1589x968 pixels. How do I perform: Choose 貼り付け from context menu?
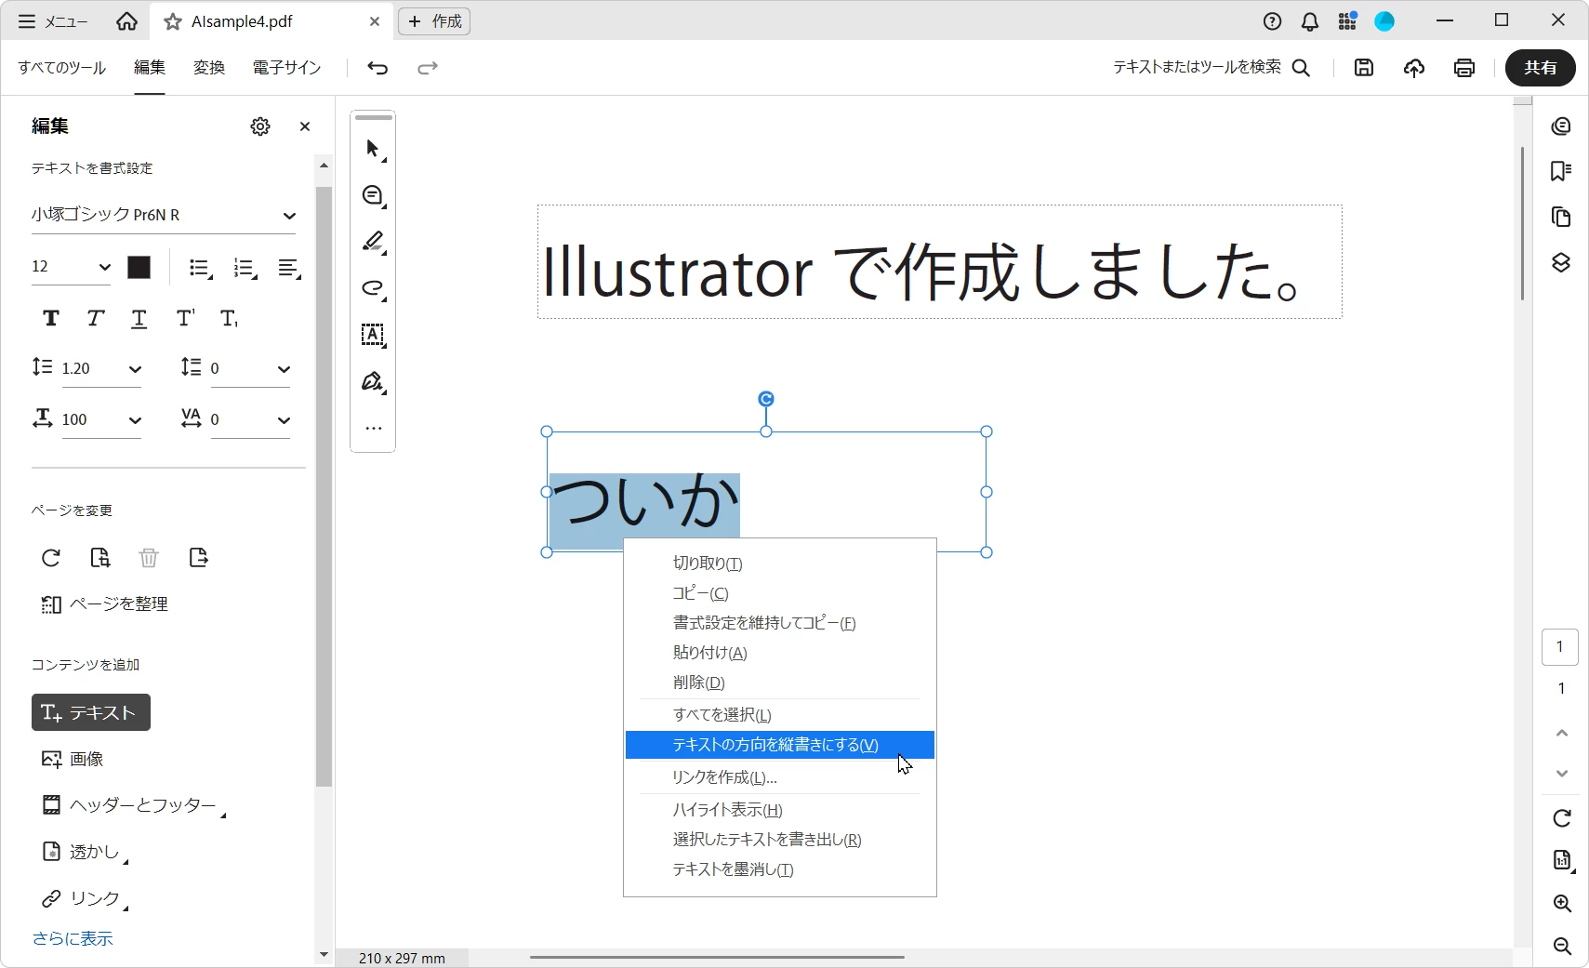click(x=779, y=653)
